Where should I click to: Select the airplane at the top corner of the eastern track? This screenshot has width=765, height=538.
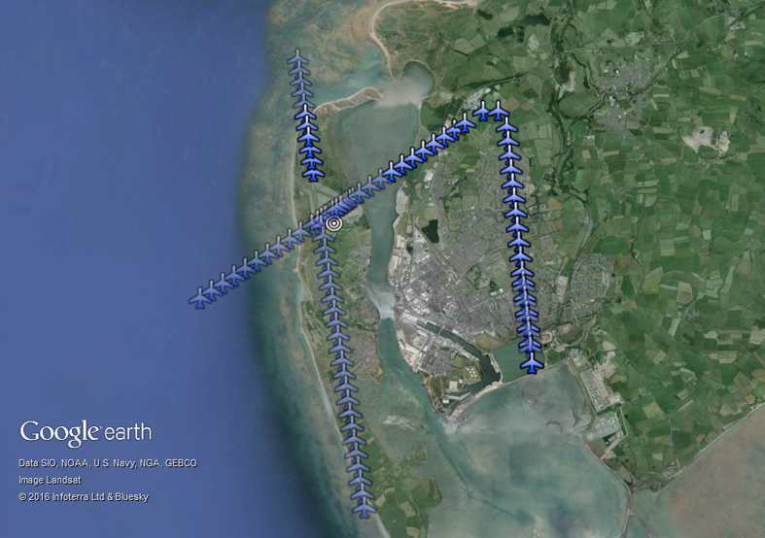tap(499, 112)
